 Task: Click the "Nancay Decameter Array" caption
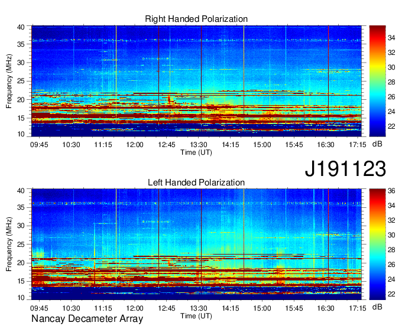tap(87, 318)
